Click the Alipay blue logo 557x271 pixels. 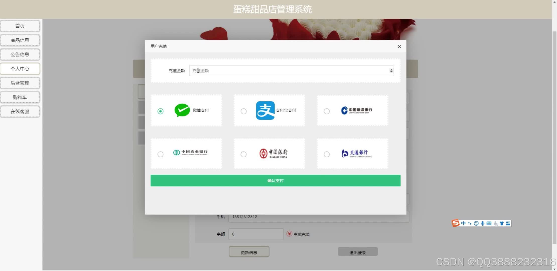265,110
